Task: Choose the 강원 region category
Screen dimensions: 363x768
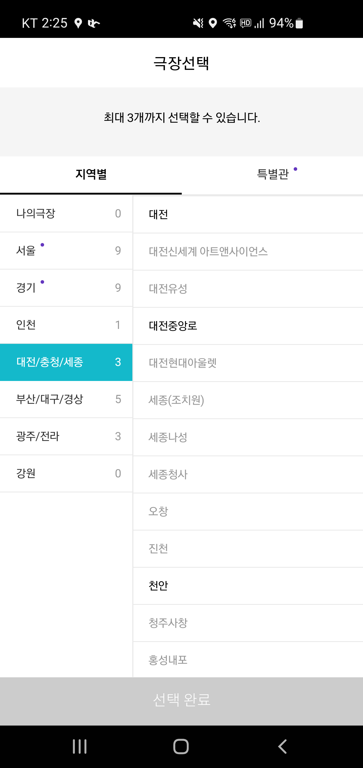Action: [66, 473]
